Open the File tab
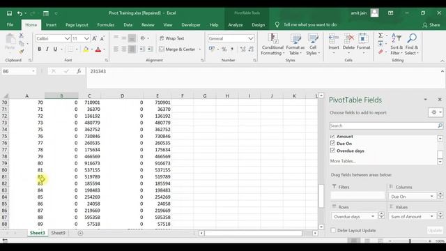This screenshot has width=446, height=251. (10, 25)
